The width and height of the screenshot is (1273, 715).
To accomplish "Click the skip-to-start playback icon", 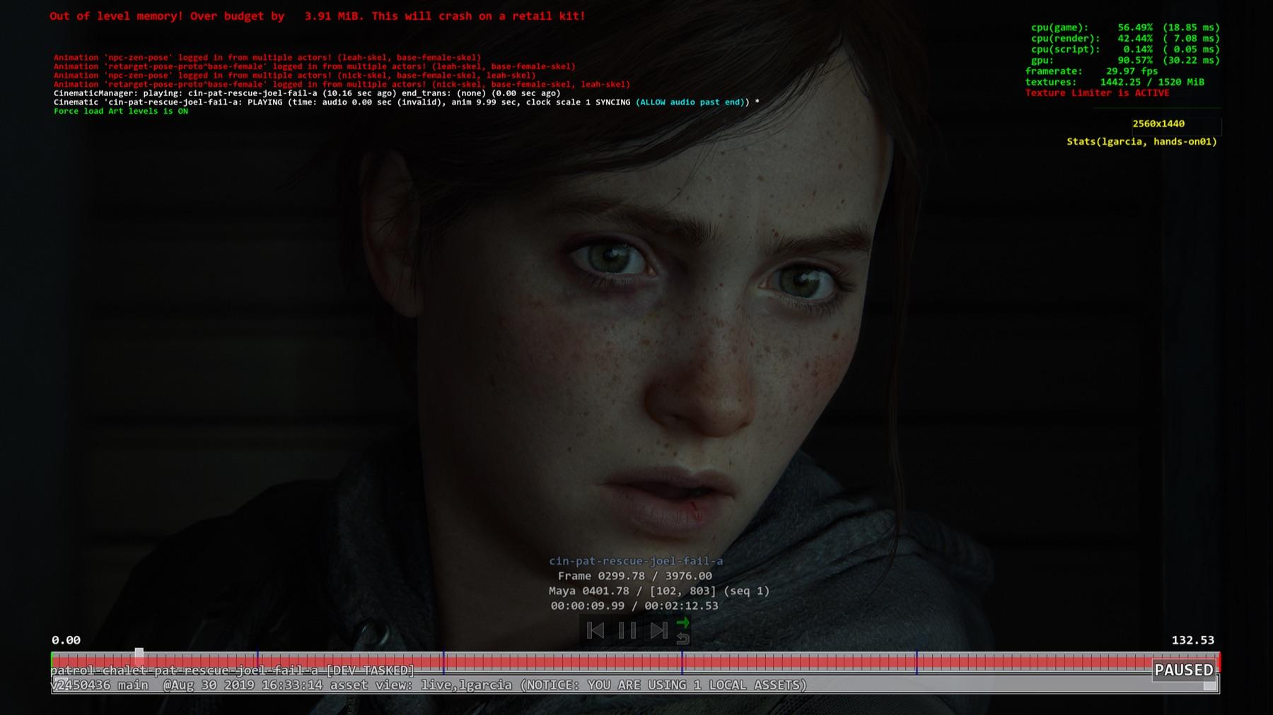I will point(595,630).
